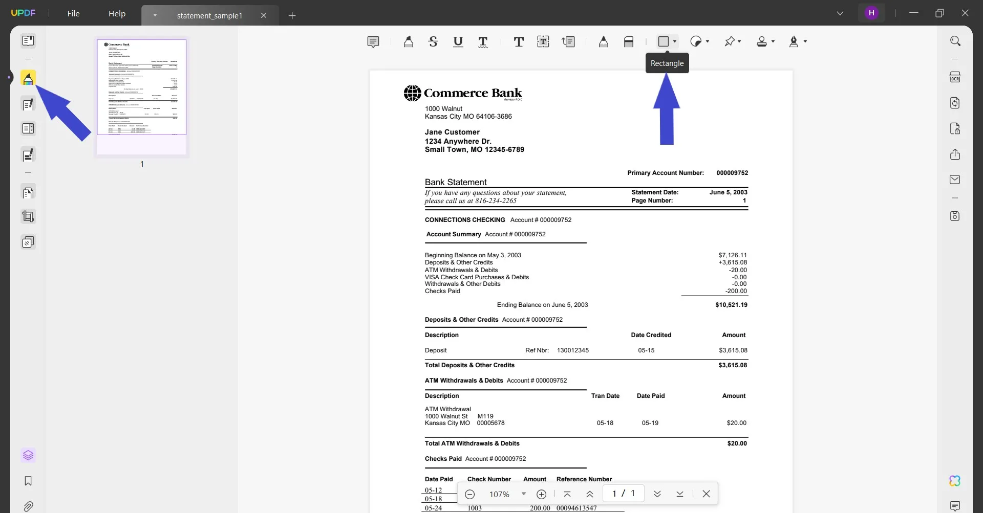The image size is (983, 513).
Task: Zoom in with the plus button
Action: (541, 494)
